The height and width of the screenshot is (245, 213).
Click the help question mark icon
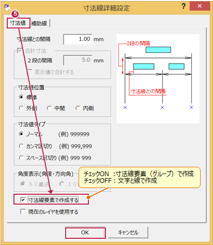click(x=184, y=6)
